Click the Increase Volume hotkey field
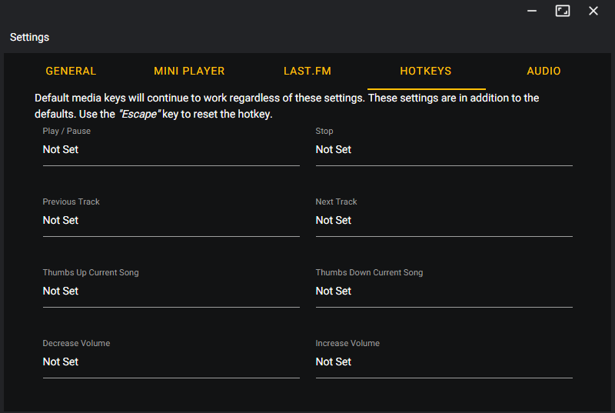This screenshot has height=413, width=615. click(x=444, y=362)
